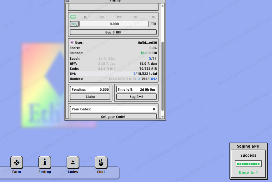Open the View tx link

pyautogui.click(x=248, y=172)
